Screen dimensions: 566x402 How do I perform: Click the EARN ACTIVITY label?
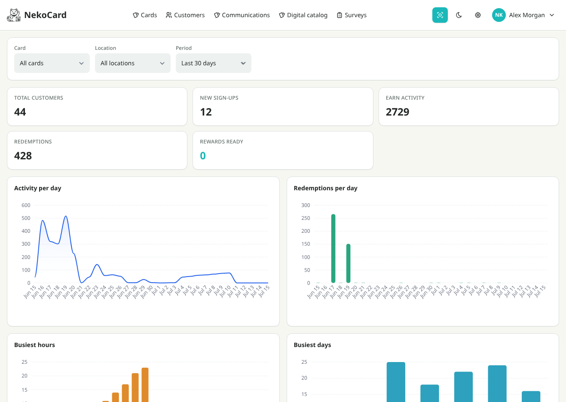[405, 98]
